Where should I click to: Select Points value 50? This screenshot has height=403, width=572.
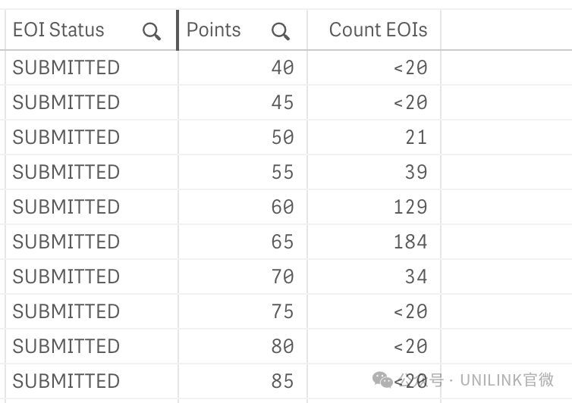pos(282,137)
